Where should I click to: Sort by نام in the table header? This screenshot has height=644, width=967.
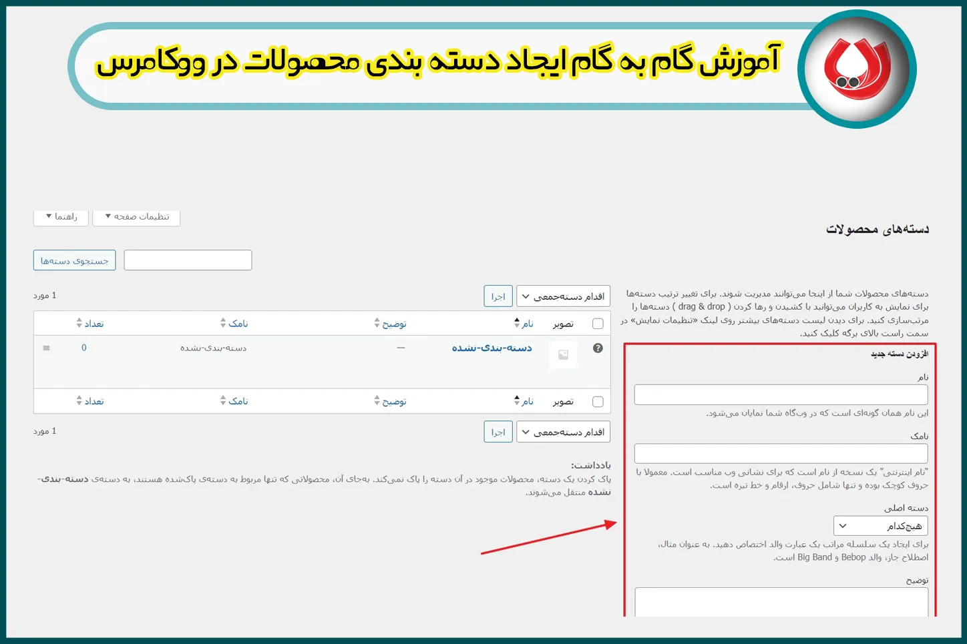point(524,324)
